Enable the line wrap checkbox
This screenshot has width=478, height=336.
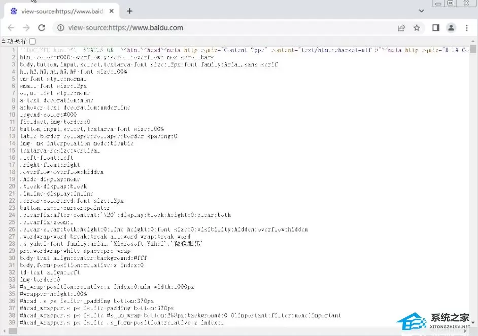coord(32,41)
